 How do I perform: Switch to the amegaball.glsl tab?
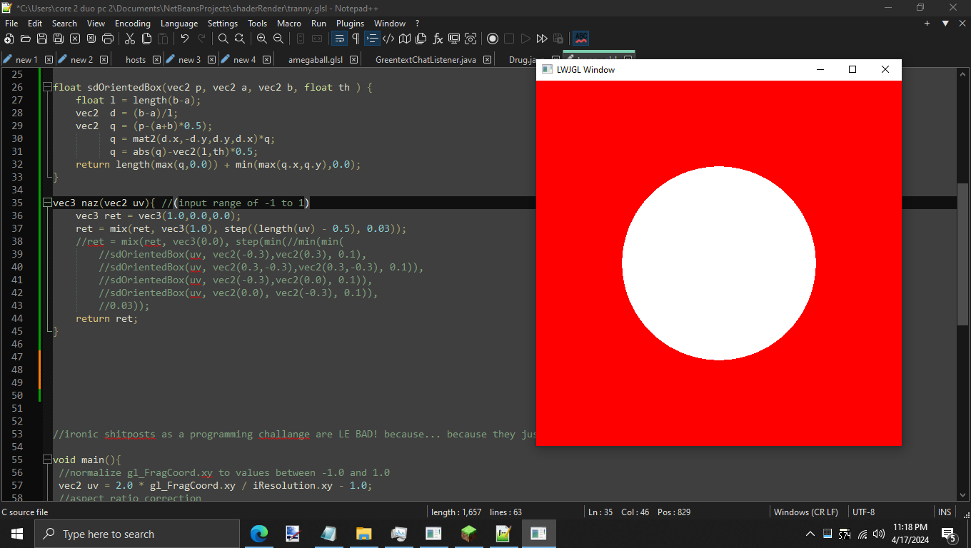[x=314, y=60]
